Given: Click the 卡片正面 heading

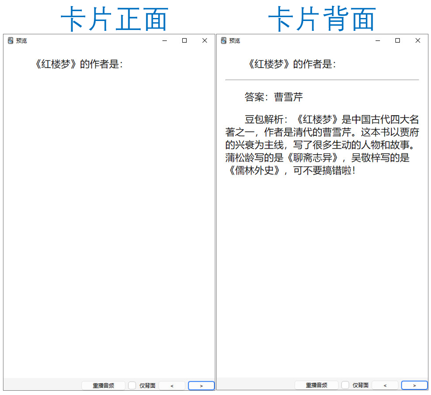Looking at the screenshot, I should pyautogui.click(x=115, y=19).
